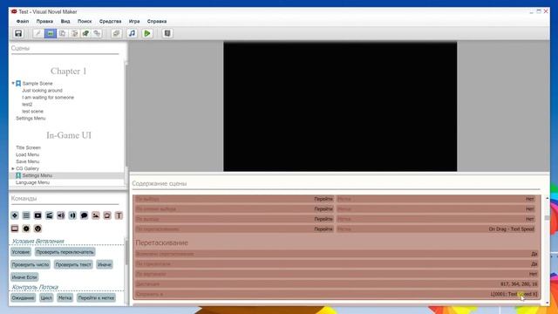Add the Метка command
The height and width of the screenshot is (314, 558).
65,298
